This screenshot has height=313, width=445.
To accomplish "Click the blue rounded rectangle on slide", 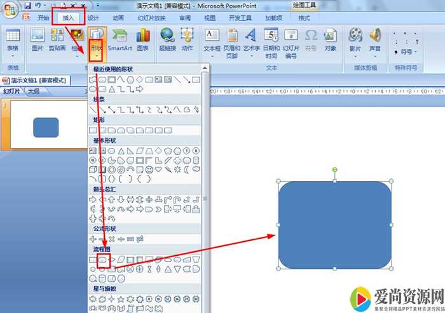I will (x=335, y=225).
